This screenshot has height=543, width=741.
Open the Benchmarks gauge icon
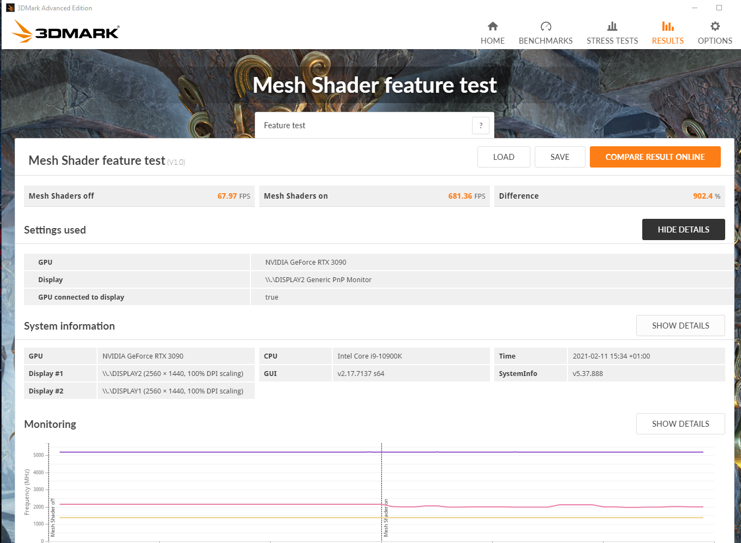coord(546,26)
